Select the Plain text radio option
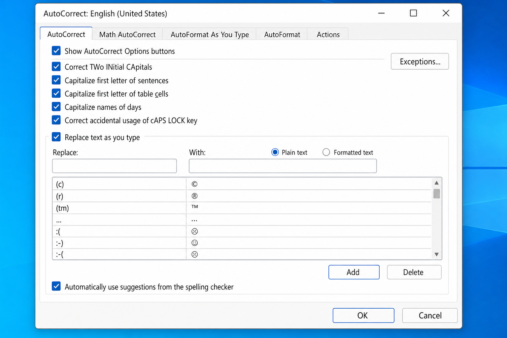 coord(275,152)
